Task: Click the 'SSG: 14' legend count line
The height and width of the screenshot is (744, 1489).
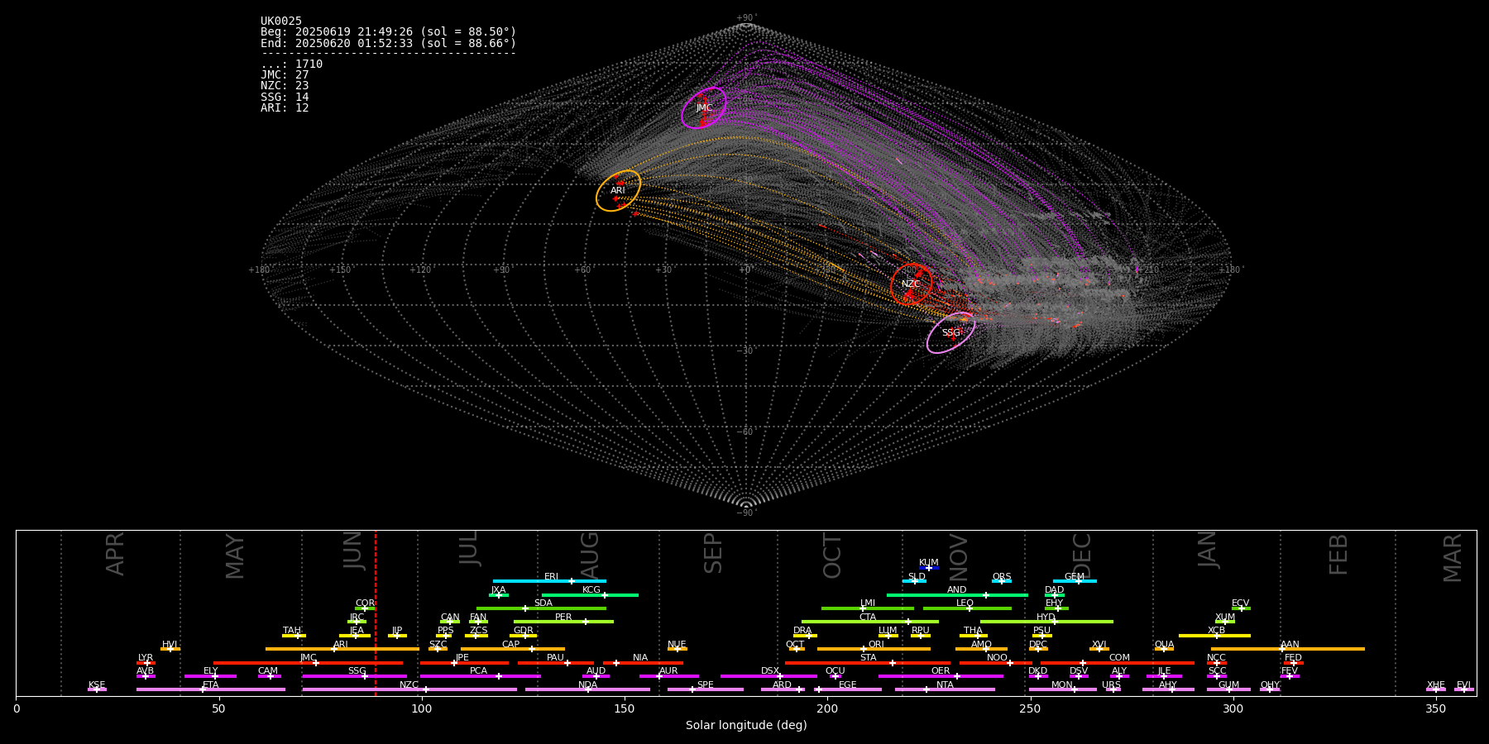Action: point(285,98)
